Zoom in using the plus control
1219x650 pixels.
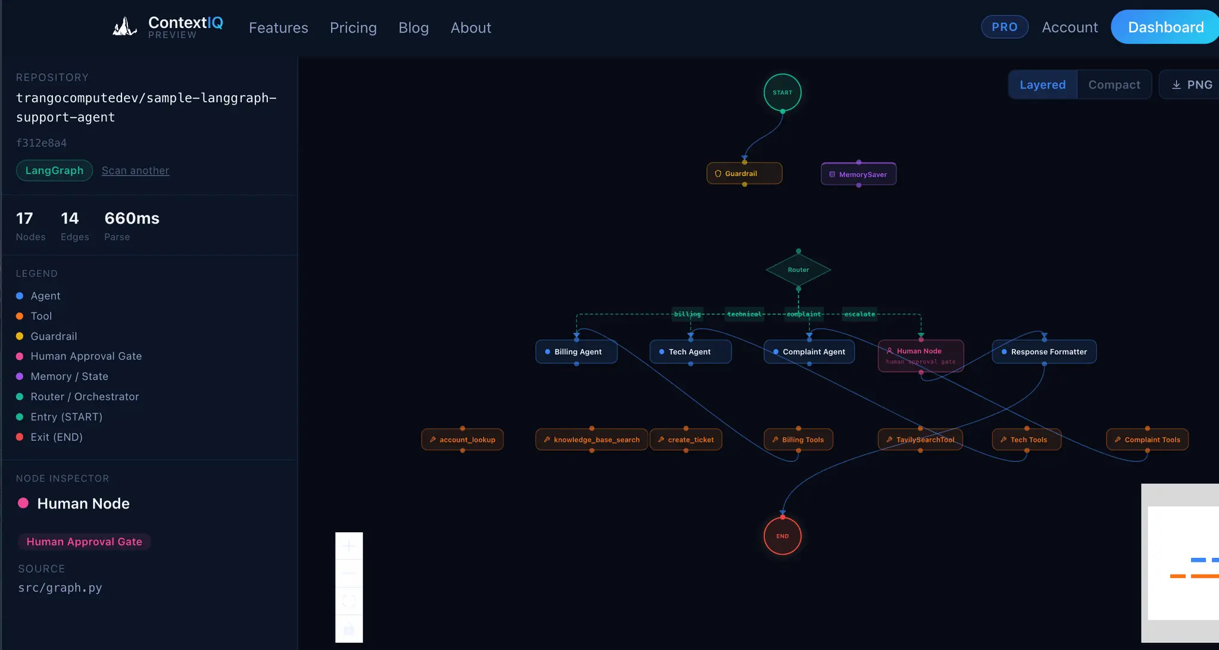(349, 546)
